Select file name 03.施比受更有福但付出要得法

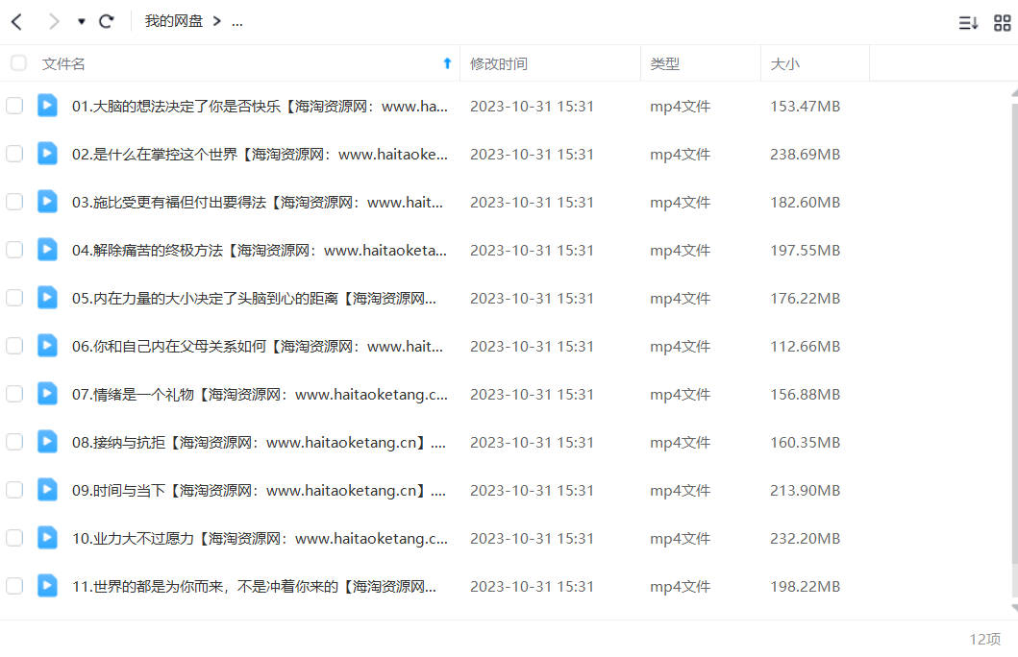click(x=258, y=203)
